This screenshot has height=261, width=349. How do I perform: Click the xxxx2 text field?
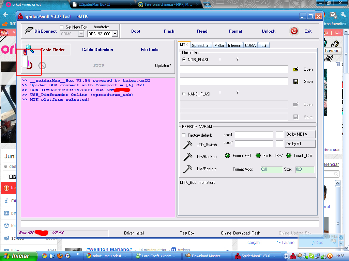[254, 144]
